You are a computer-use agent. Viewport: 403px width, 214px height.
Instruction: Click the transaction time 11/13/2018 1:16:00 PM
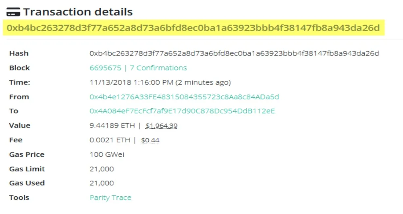(131, 82)
